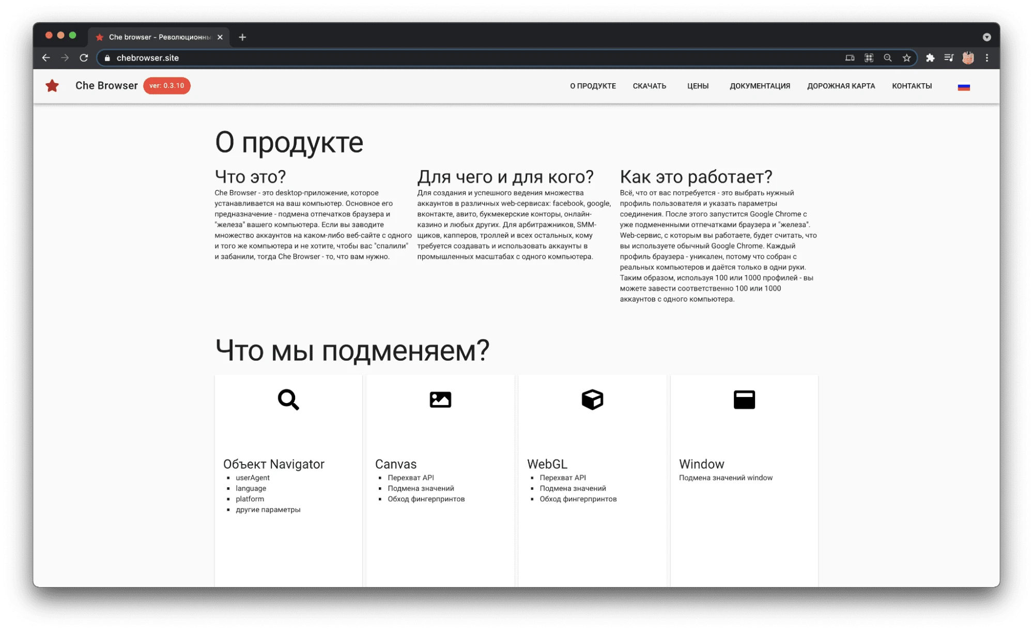This screenshot has height=631, width=1033.
Task: Click the Что это? heading
Action: pyautogui.click(x=250, y=177)
